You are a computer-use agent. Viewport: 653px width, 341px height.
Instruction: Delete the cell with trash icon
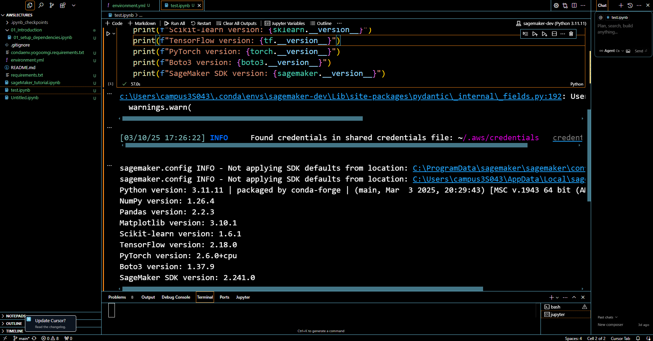(571, 34)
